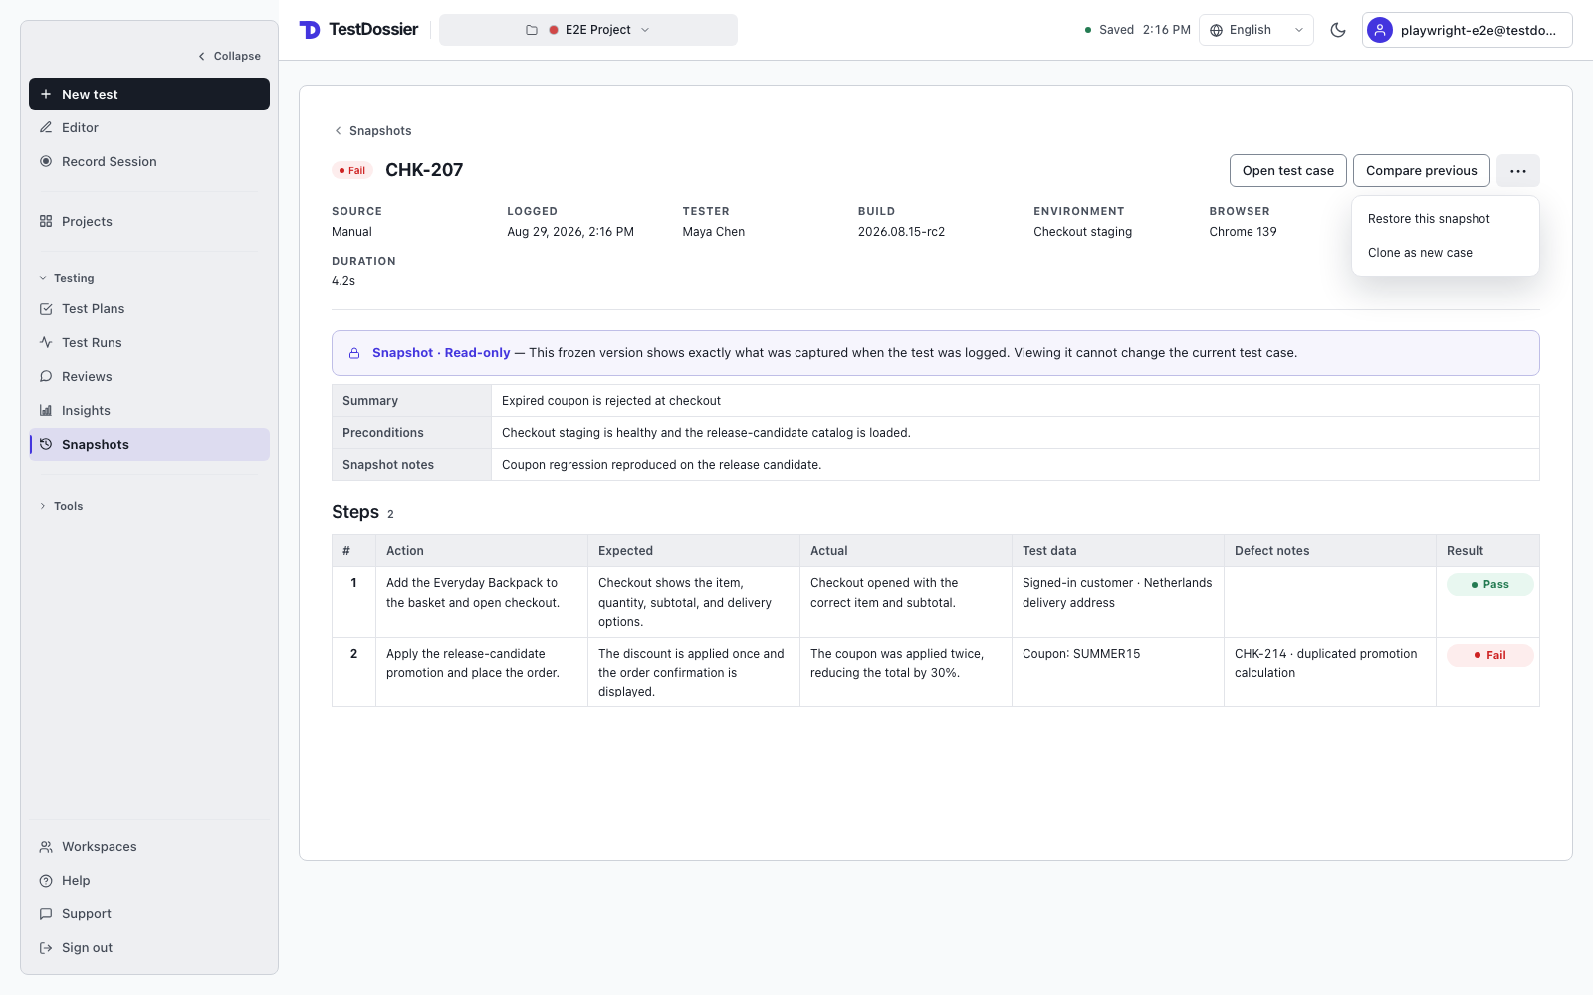Click environment value Checkout staging
The image size is (1593, 995).
[1082, 232]
